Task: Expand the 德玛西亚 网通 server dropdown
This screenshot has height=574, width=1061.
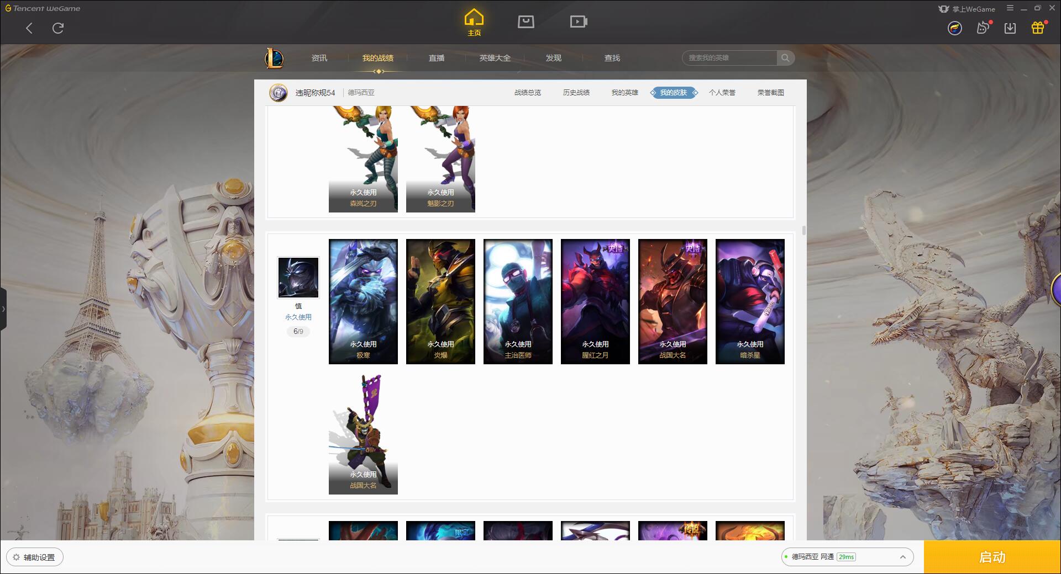Action: (847, 557)
